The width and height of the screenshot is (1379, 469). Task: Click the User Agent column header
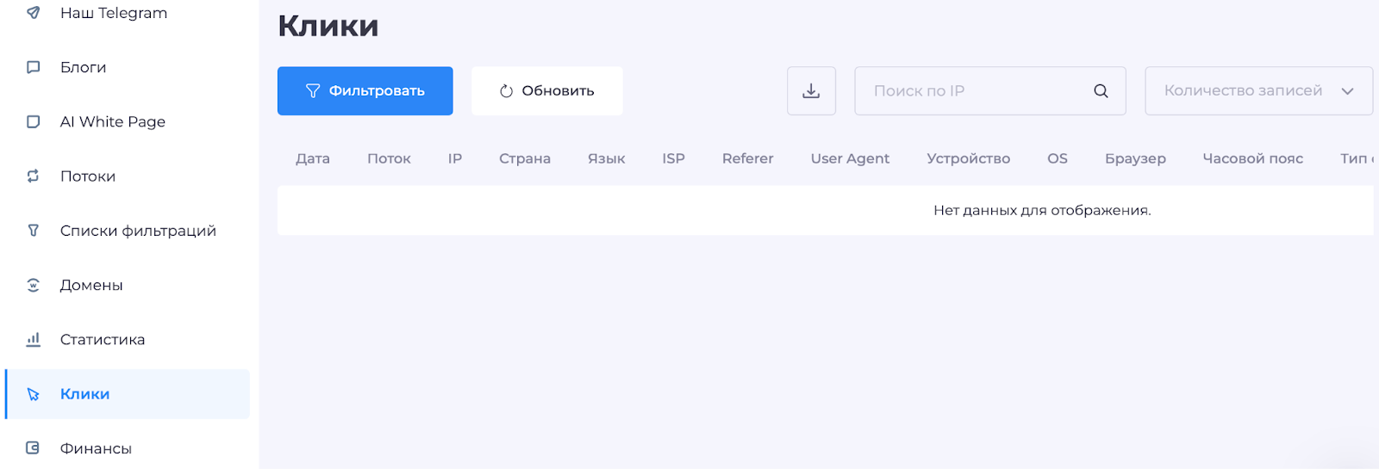tap(850, 159)
